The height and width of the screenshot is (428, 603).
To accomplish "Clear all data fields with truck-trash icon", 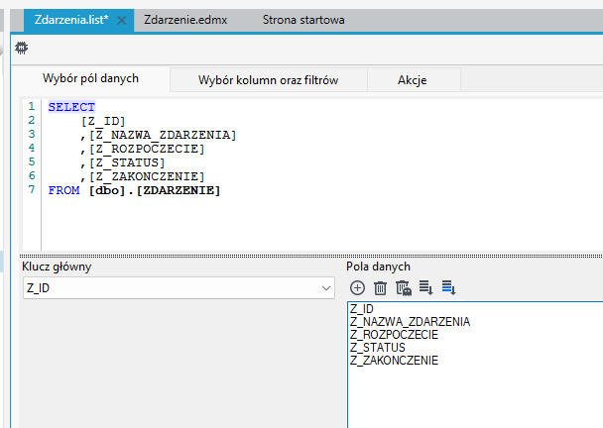I will pyautogui.click(x=404, y=287).
